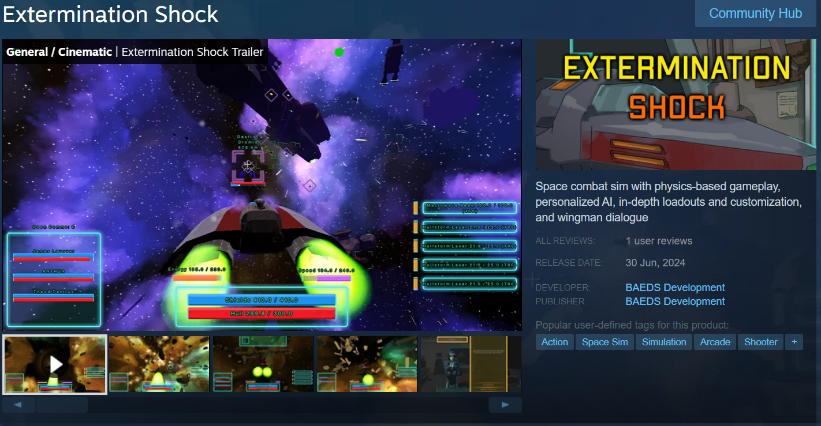Click the Extermination Shock header capsule image
Image resolution: width=821 pixels, height=426 pixels.
(x=676, y=104)
